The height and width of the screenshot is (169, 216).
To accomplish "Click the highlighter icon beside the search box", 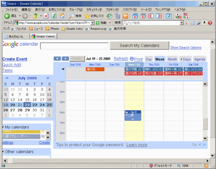I will click(x=187, y=23).
